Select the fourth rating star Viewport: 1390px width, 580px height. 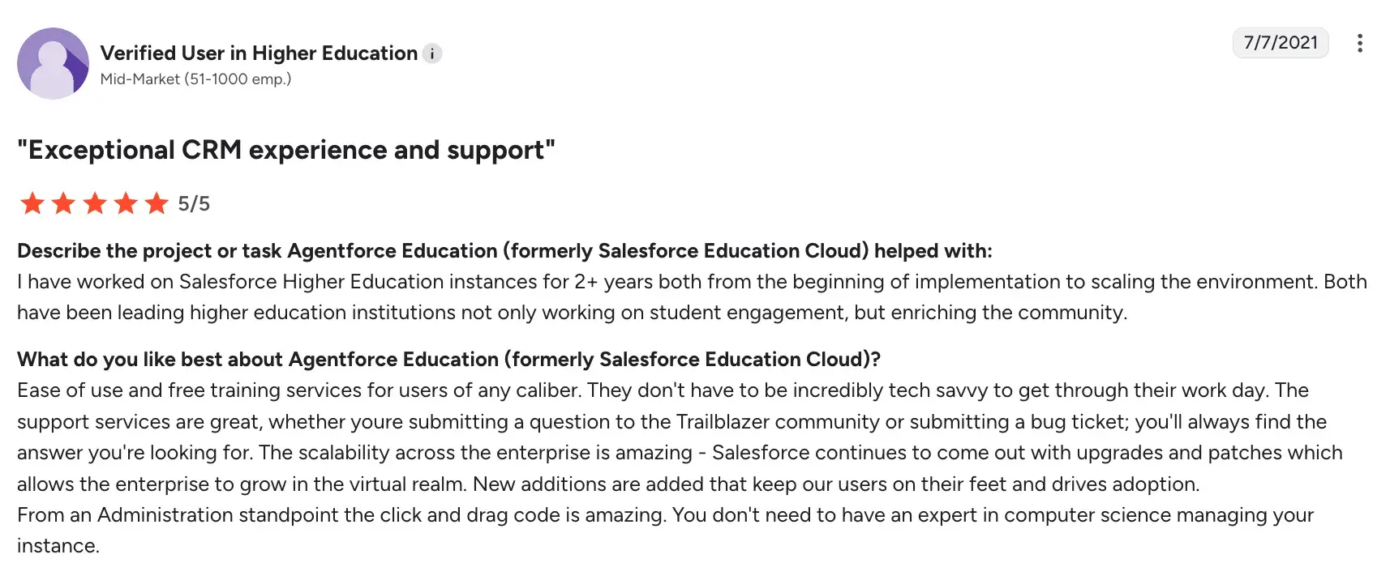click(x=126, y=204)
